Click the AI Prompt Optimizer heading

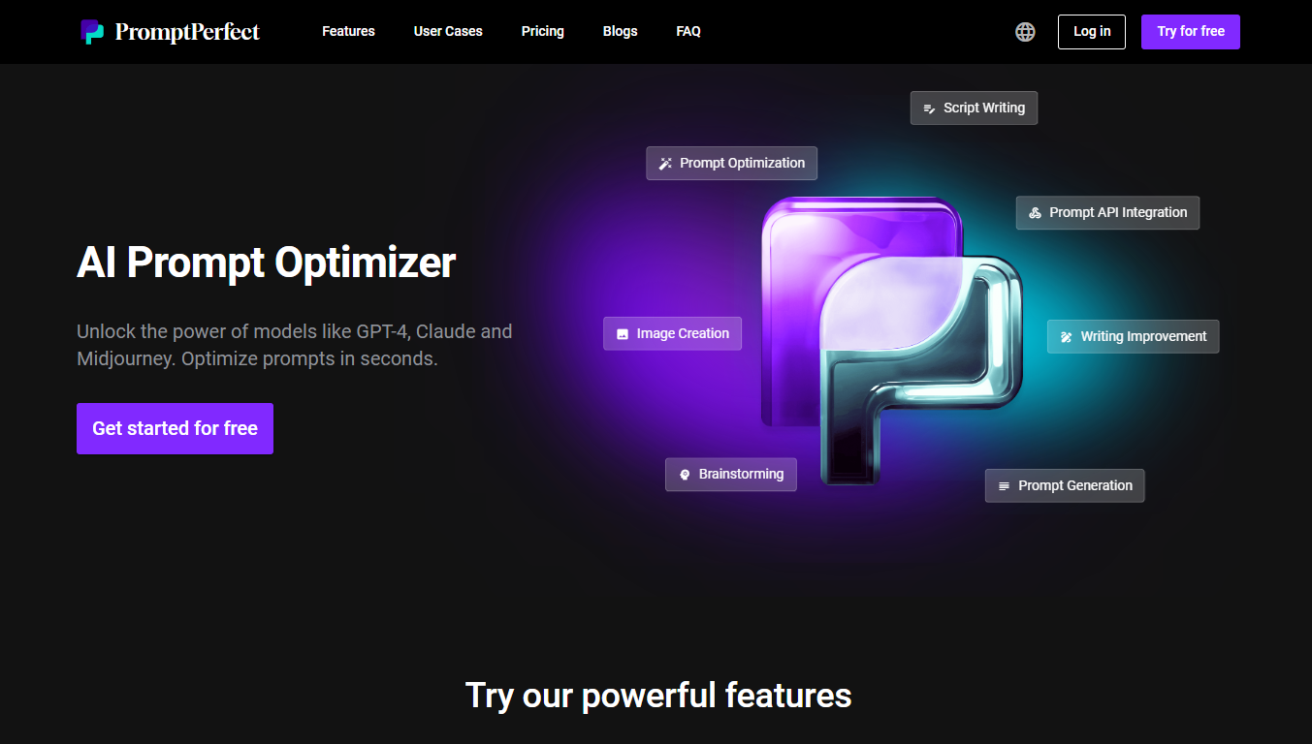pyautogui.click(x=266, y=263)
